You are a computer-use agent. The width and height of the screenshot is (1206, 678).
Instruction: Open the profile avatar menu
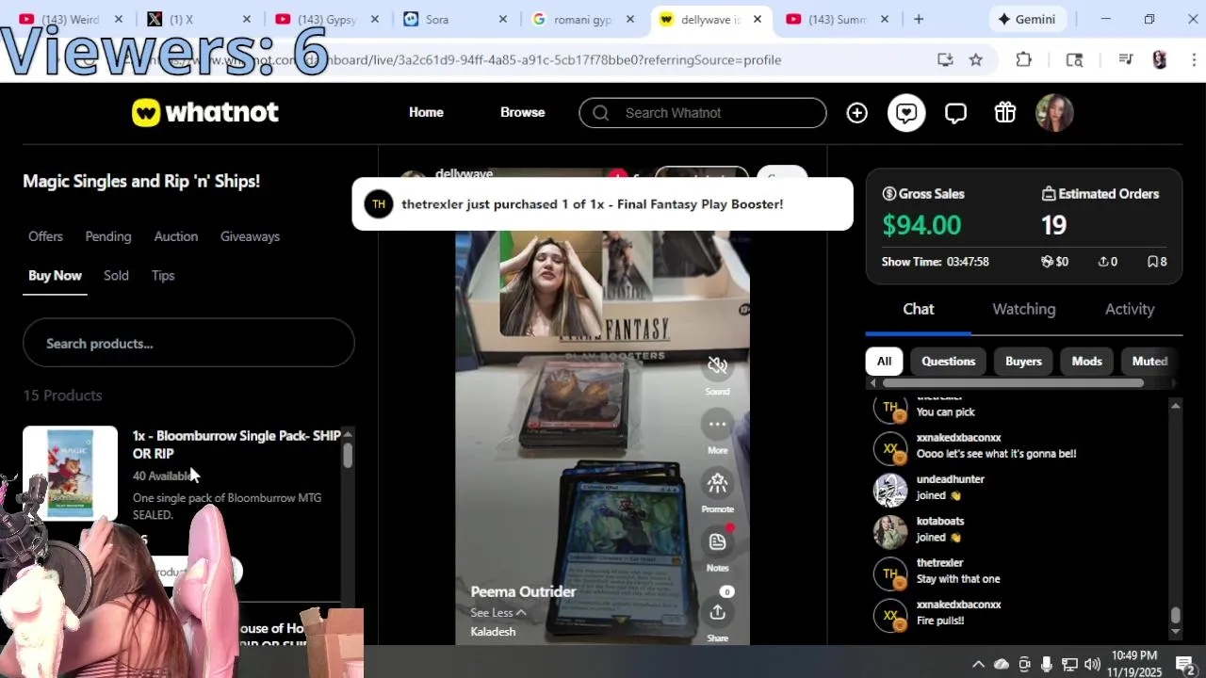pyautogui.click(x=1054, y=113)
